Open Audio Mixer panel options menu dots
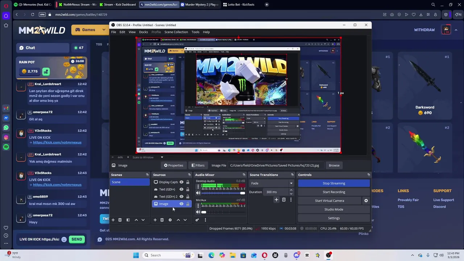 205,220
